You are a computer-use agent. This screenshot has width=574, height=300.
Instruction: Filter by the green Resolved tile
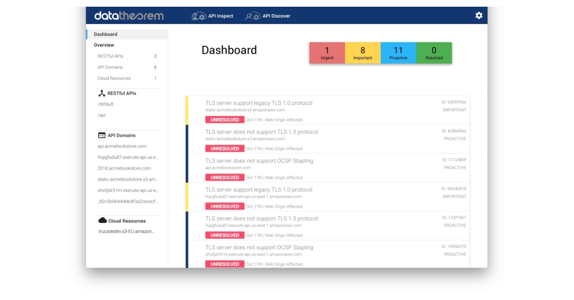click(434, 53)
